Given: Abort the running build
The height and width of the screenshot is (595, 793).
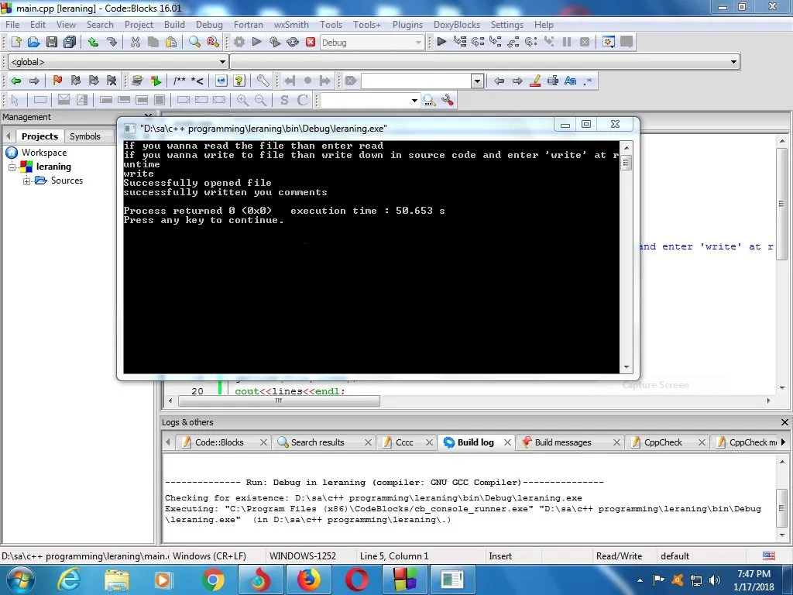Looking at the screenshot, I should (311, 42).
